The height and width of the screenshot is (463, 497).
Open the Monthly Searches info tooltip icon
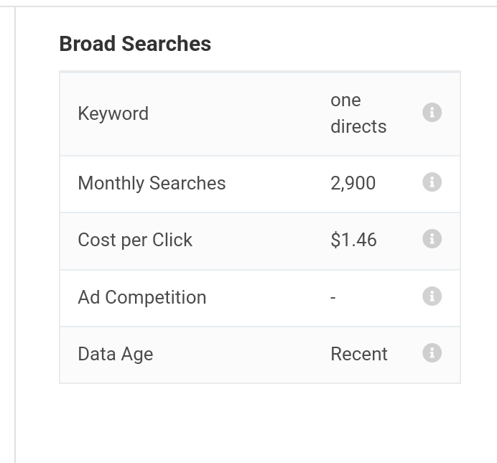click(x=432, y=182)
